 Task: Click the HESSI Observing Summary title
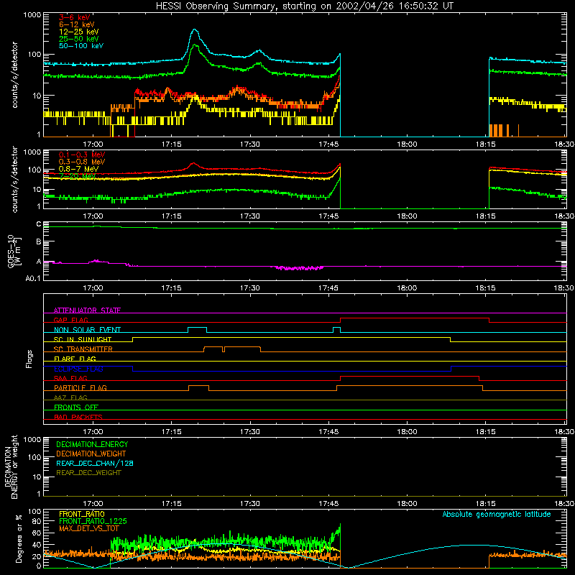click(x=305, y=6)
